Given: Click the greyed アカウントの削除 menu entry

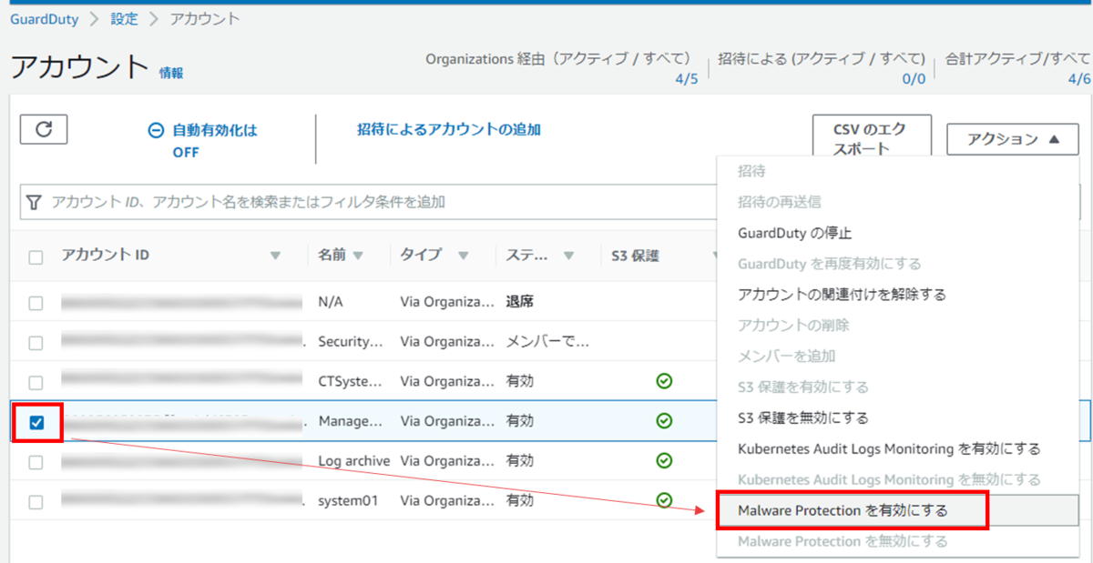Looking at the screenshot, I should 793,326.
